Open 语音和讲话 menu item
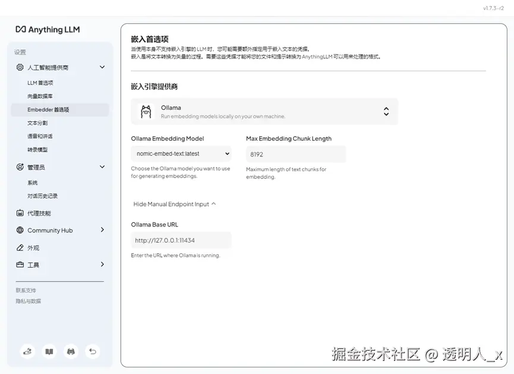The height and width of the screenshot is (374, 514). pyautogui.click(x=40, y=136)
